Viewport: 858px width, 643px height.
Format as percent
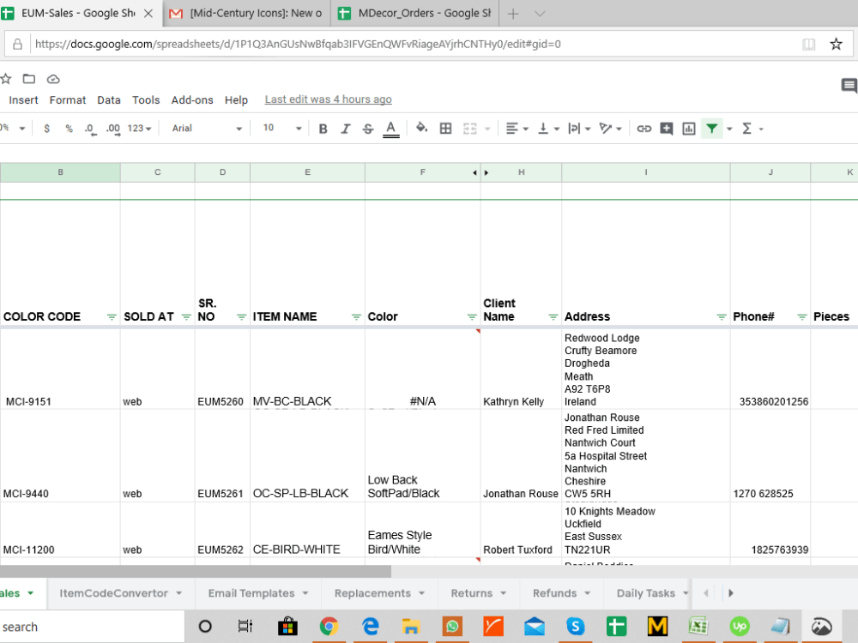[69, 129]
